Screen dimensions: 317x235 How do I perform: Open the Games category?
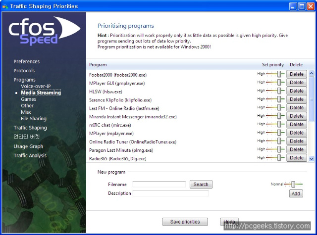click(29, 99)
